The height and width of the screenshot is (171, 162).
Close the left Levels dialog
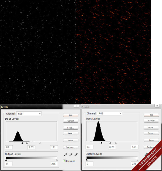[76, 106]
